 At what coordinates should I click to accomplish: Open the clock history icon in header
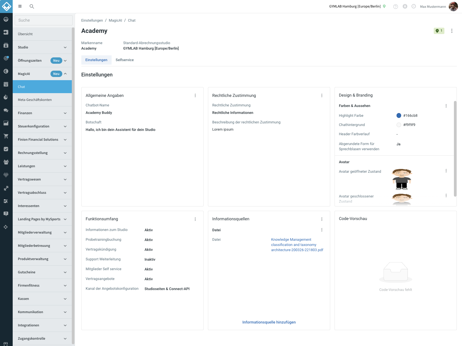[x=414, y=6]
